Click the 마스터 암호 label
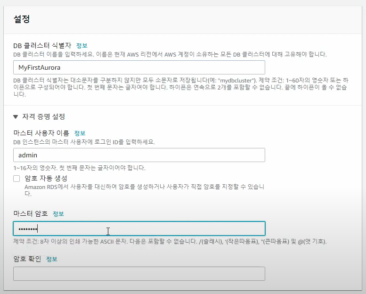Image resolution: width=366 pixels, height=294 pixels. [31, 213]
